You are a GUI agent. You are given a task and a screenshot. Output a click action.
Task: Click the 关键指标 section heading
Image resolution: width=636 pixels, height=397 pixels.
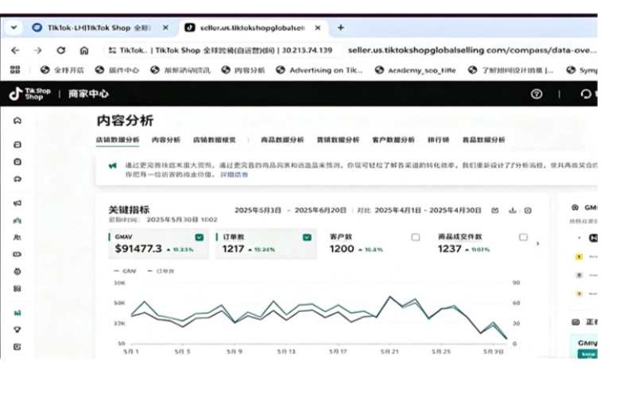[129, 210]
